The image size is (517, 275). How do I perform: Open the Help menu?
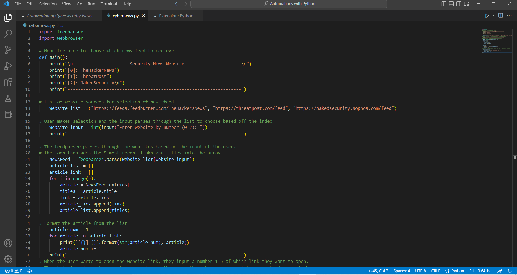pos(127,4)
